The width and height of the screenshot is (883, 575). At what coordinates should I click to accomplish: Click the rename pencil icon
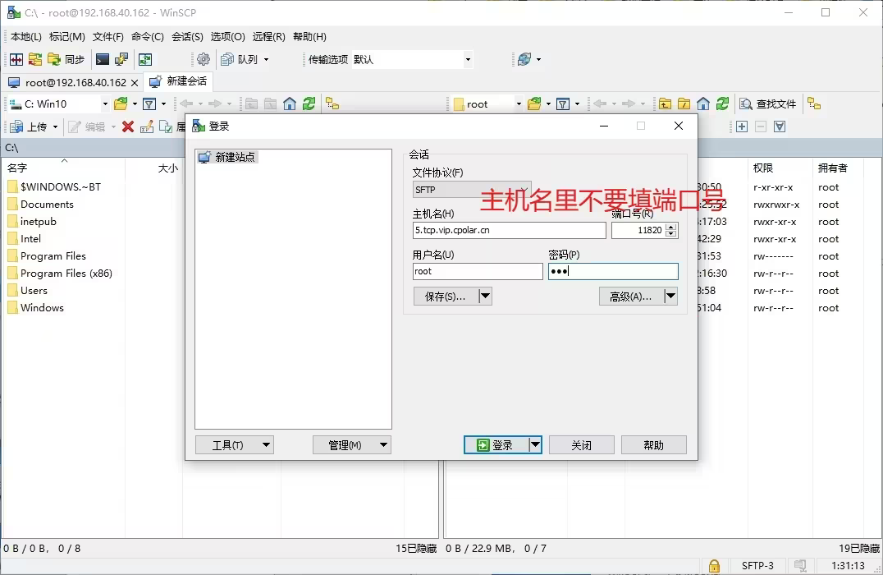[x=147, y=126]
